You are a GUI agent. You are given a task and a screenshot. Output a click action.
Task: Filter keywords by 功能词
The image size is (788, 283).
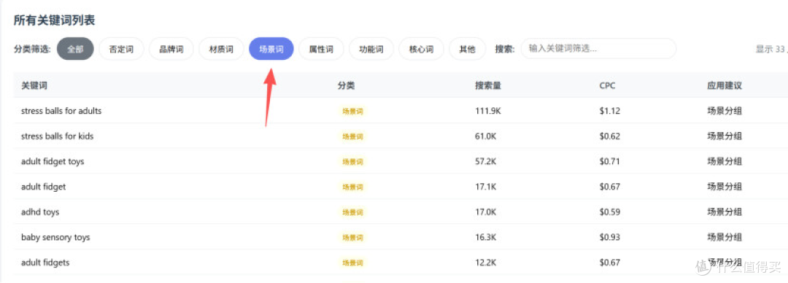(371, 50)
